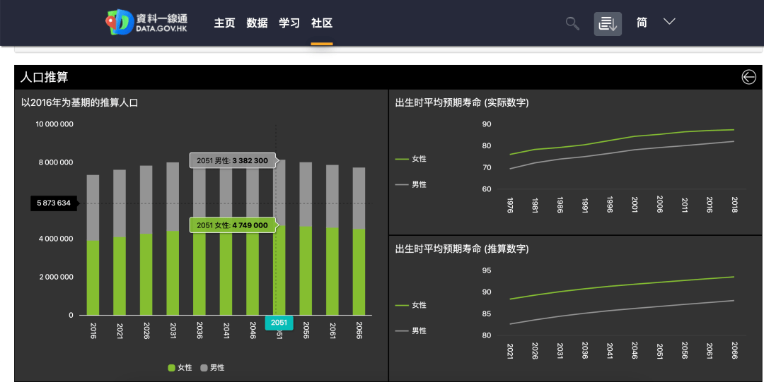Open the 数据 menu
The height and width of the screenshot is (382, 764).
(257, 23)
